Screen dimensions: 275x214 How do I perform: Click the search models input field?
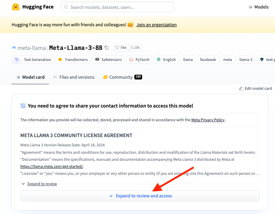click(118, 7)
